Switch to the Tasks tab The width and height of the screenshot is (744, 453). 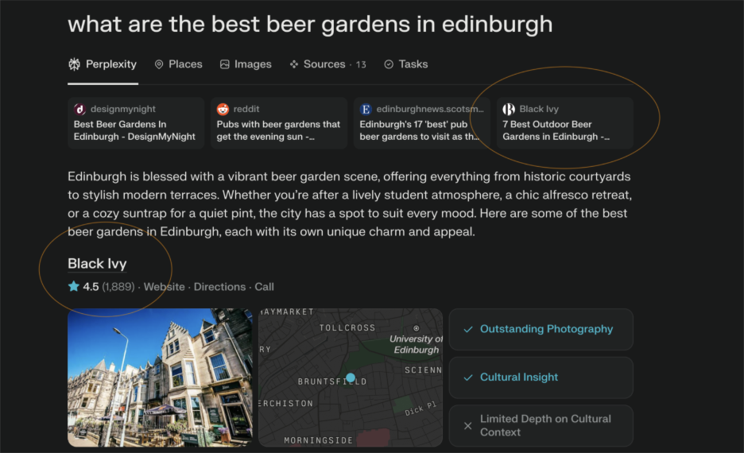click(405, 64)
